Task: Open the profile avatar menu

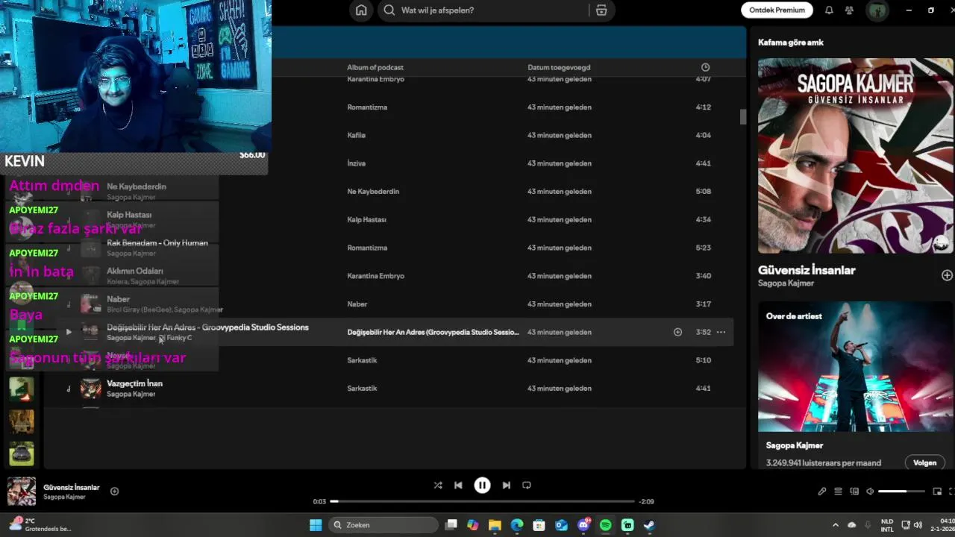Action: (x=876, y=10)
